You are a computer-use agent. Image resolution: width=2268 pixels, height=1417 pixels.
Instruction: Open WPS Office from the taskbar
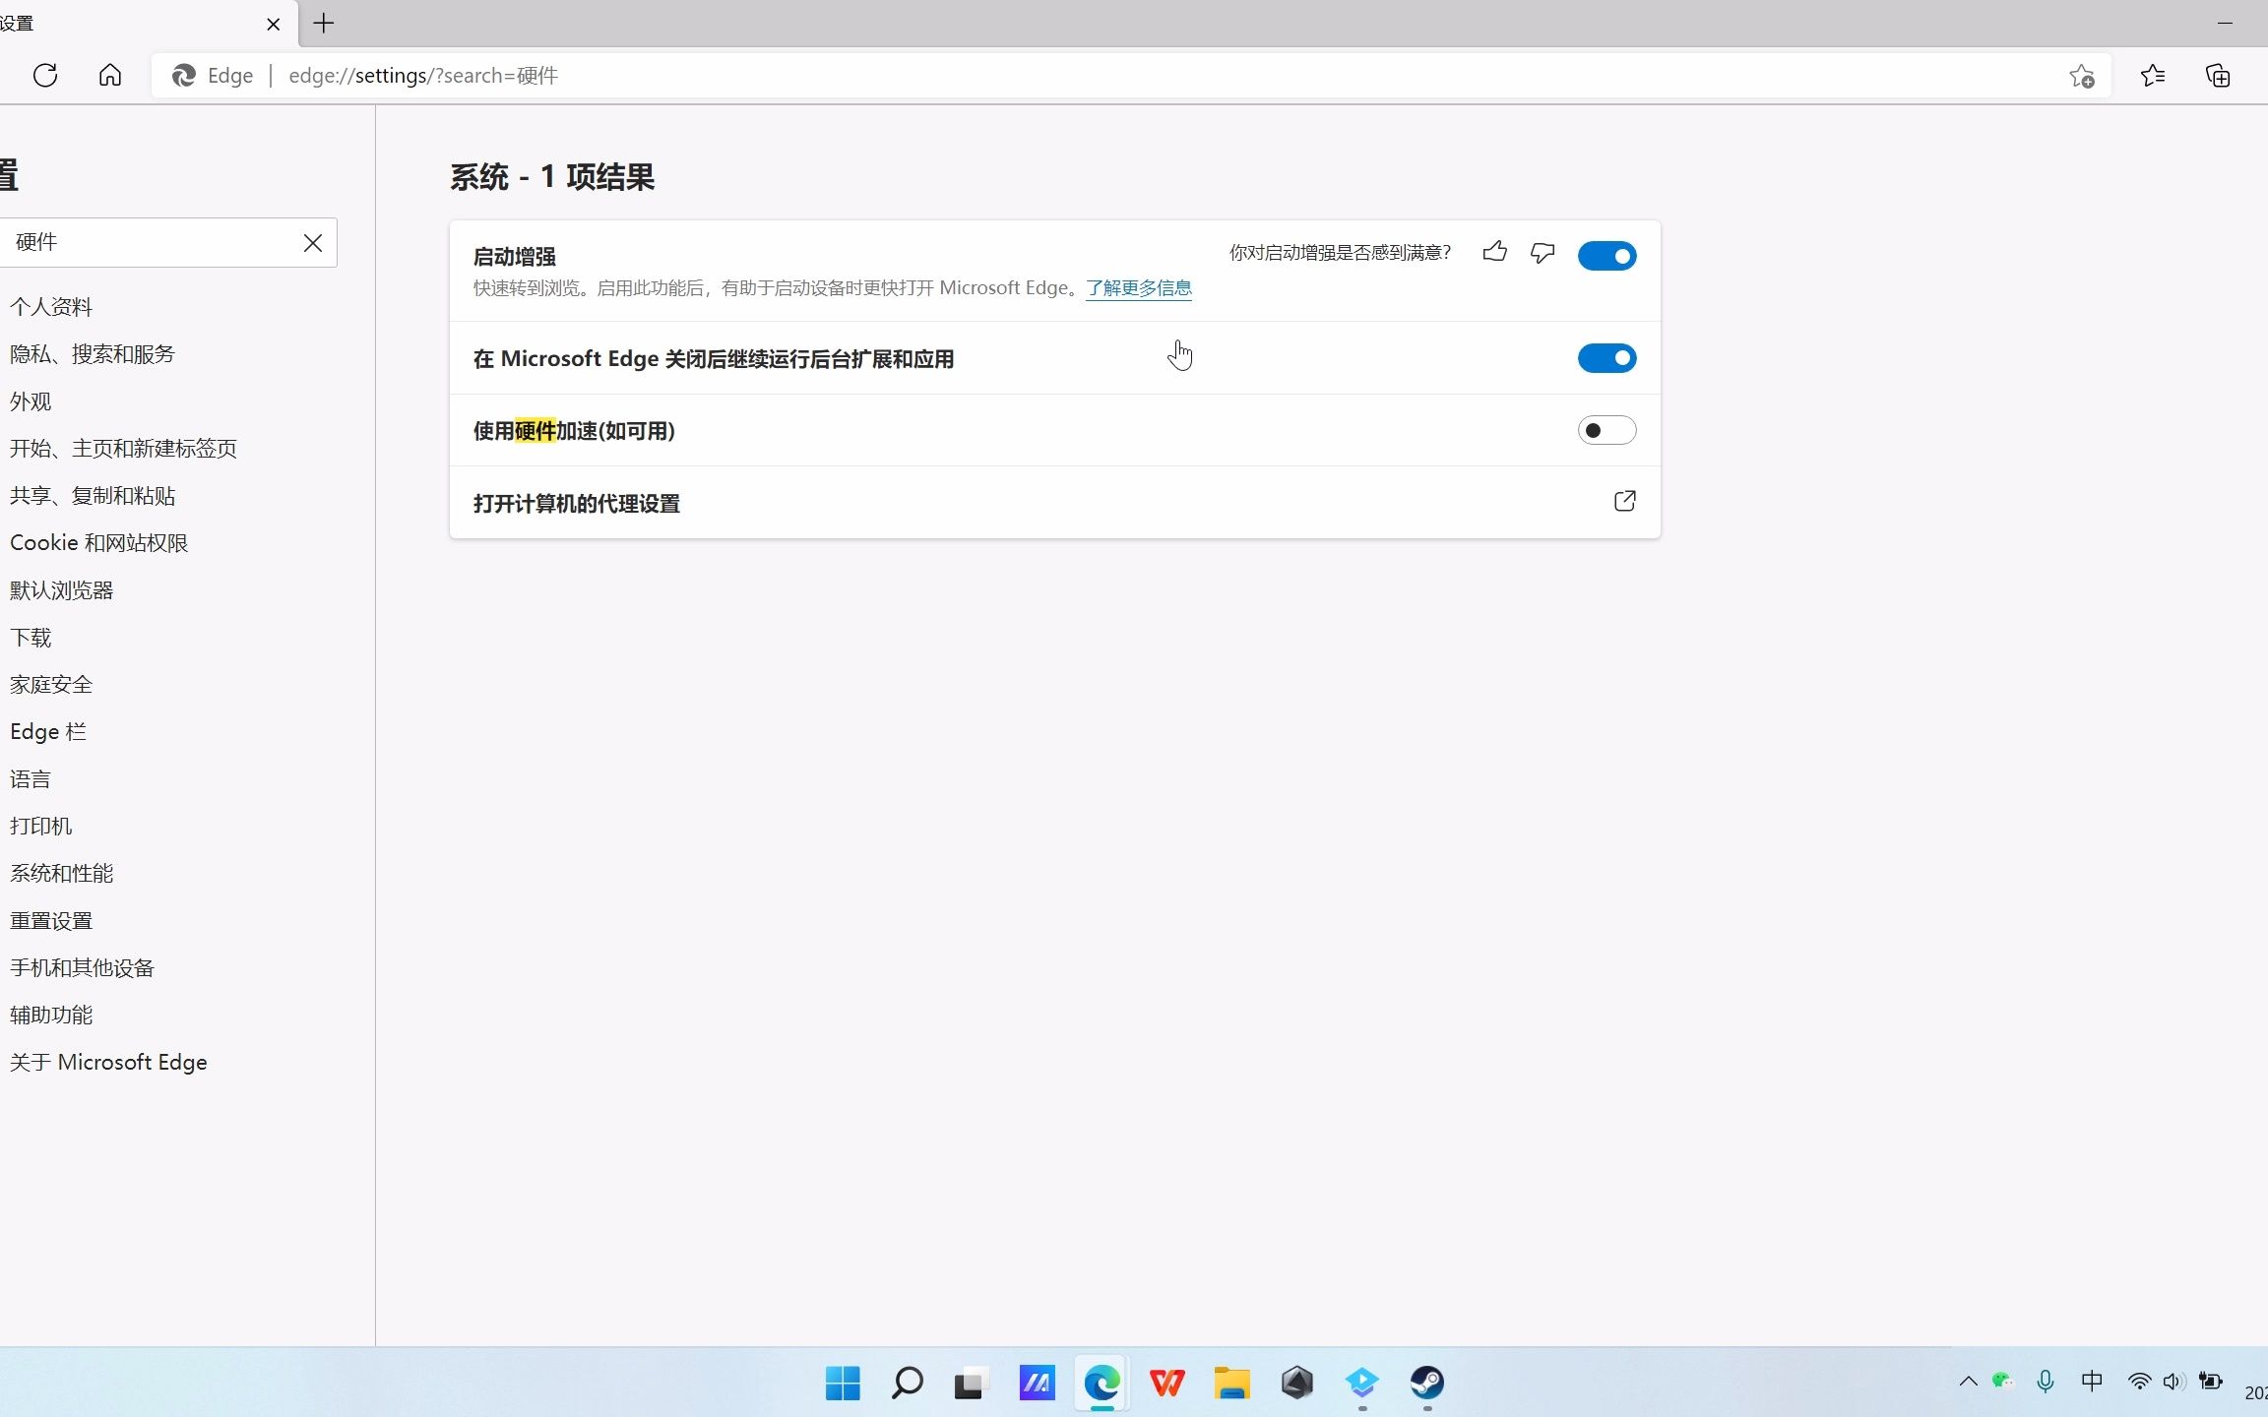click(x=1167, y=1384)
